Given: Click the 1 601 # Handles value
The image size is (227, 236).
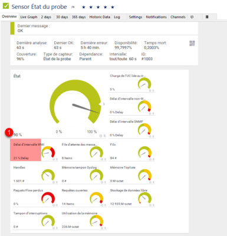Looking at the screenshot, I should pyautogui.click(x=19, y=181).
